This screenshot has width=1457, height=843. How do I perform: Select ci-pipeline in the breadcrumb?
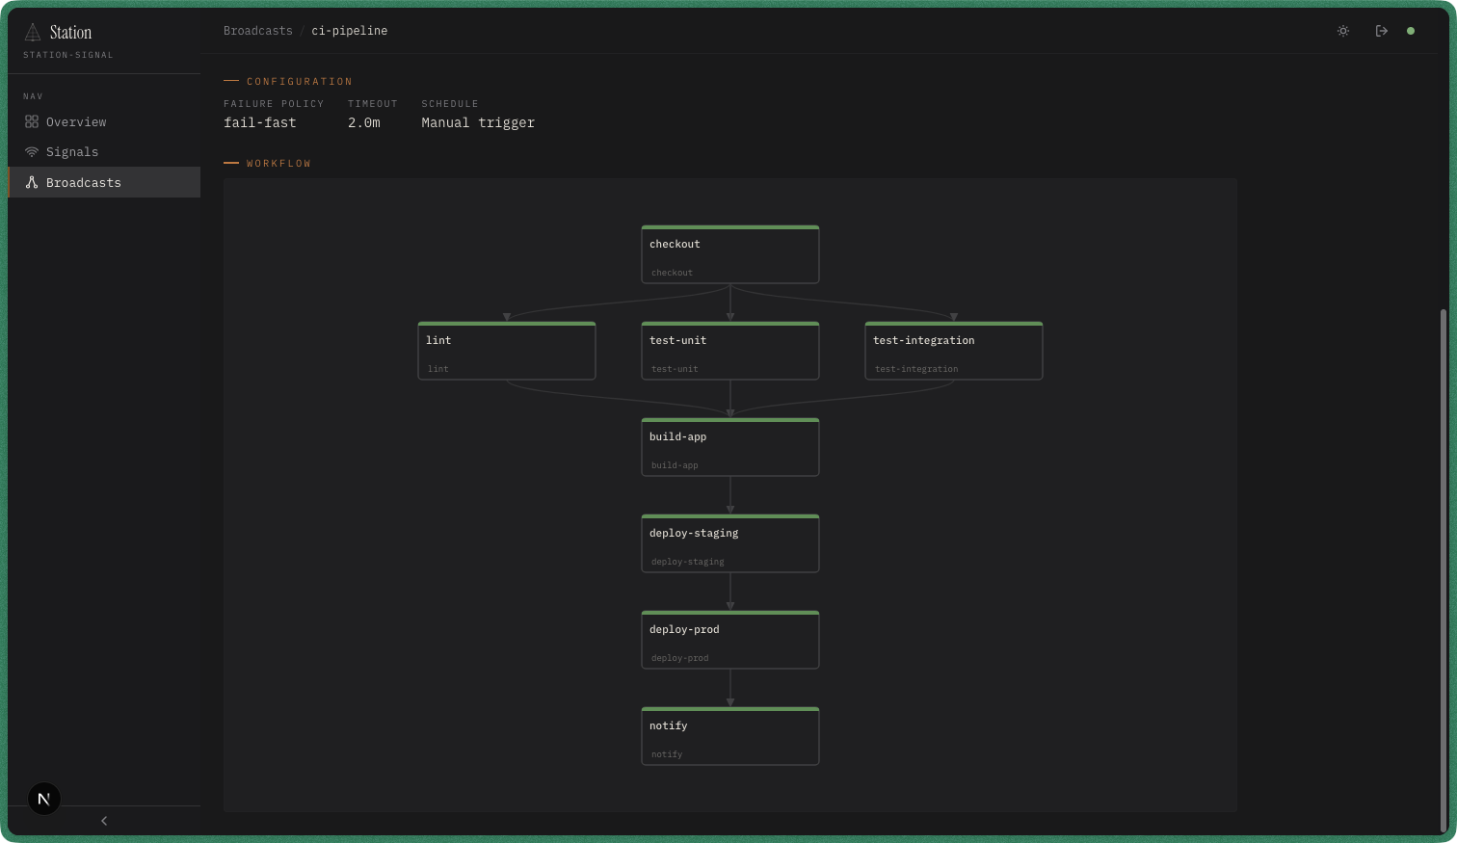tap(349, 30)
